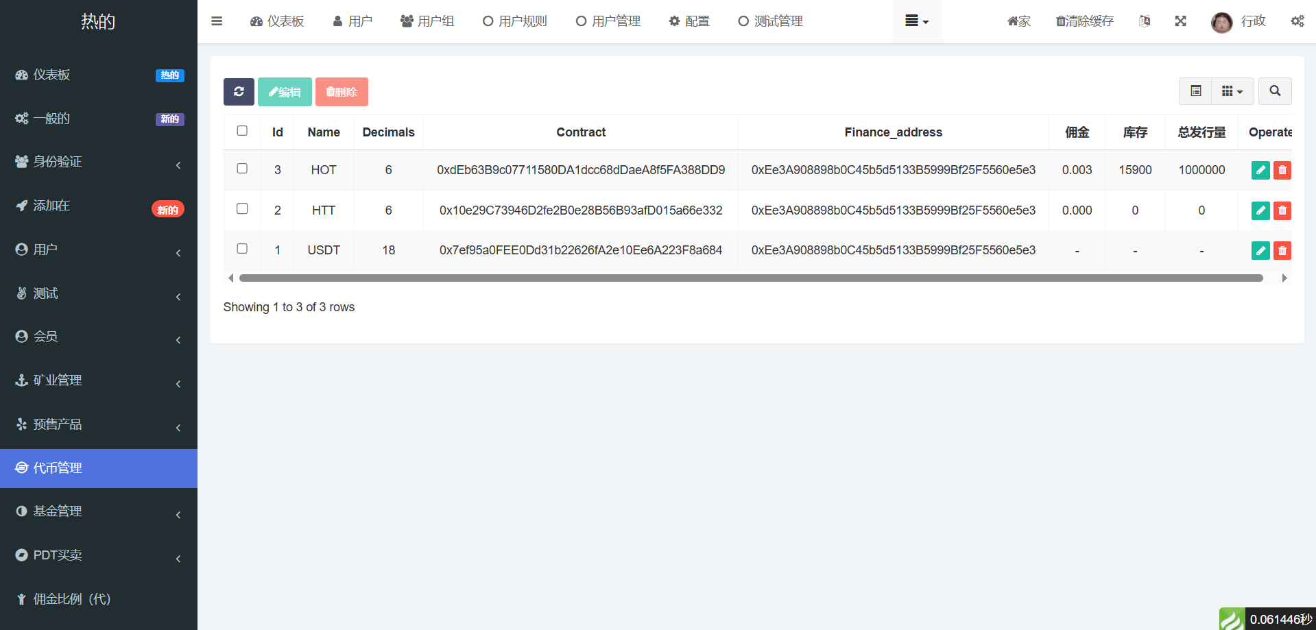
Task: Click the refresh icon button
Action: pos(239,92)
